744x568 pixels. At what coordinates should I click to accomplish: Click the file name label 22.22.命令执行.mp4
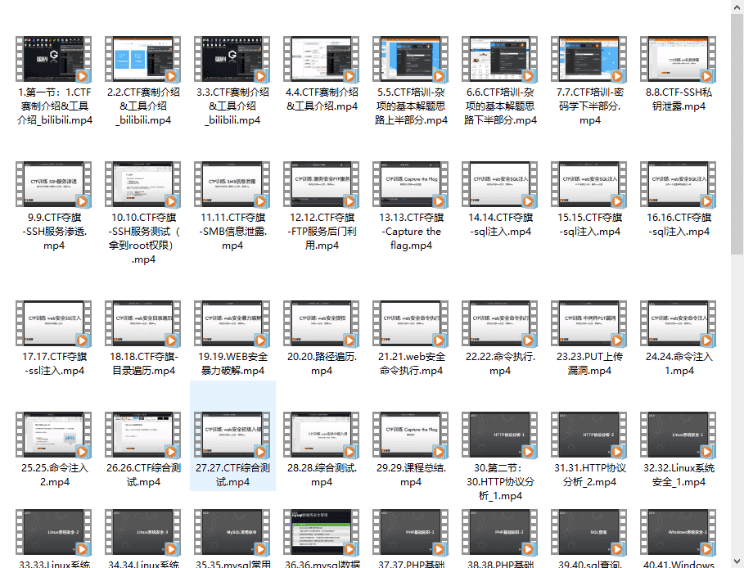coord(500,363)
